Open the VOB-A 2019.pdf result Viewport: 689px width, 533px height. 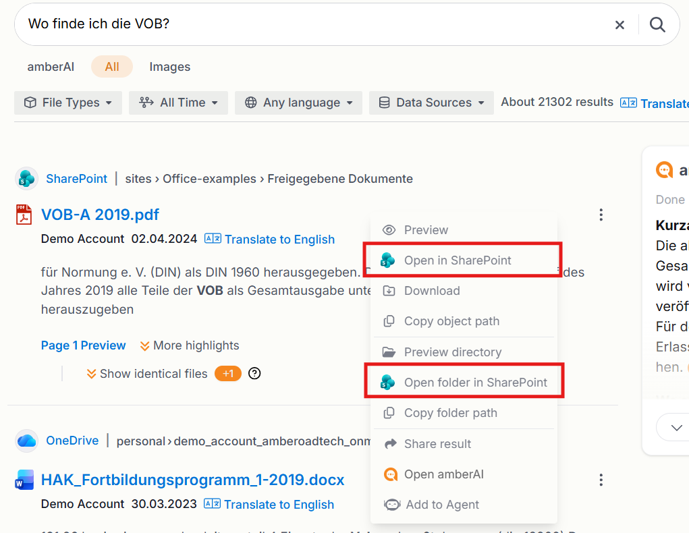[100, 215]
